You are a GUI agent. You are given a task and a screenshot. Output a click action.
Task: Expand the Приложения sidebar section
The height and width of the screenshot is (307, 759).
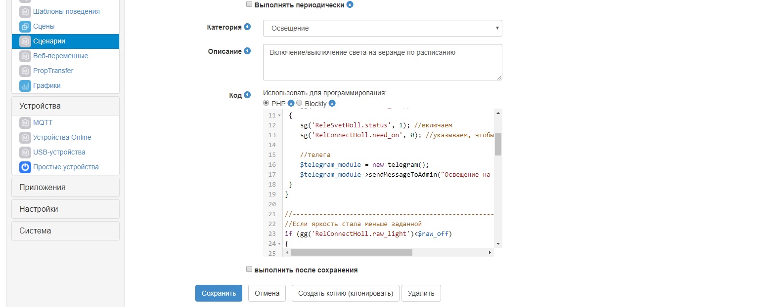click(65, 188)
